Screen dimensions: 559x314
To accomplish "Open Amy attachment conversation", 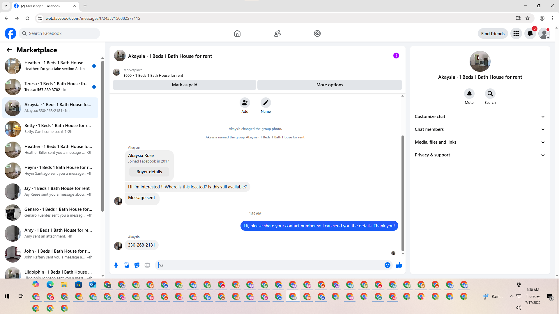I will tap(50, 233).
